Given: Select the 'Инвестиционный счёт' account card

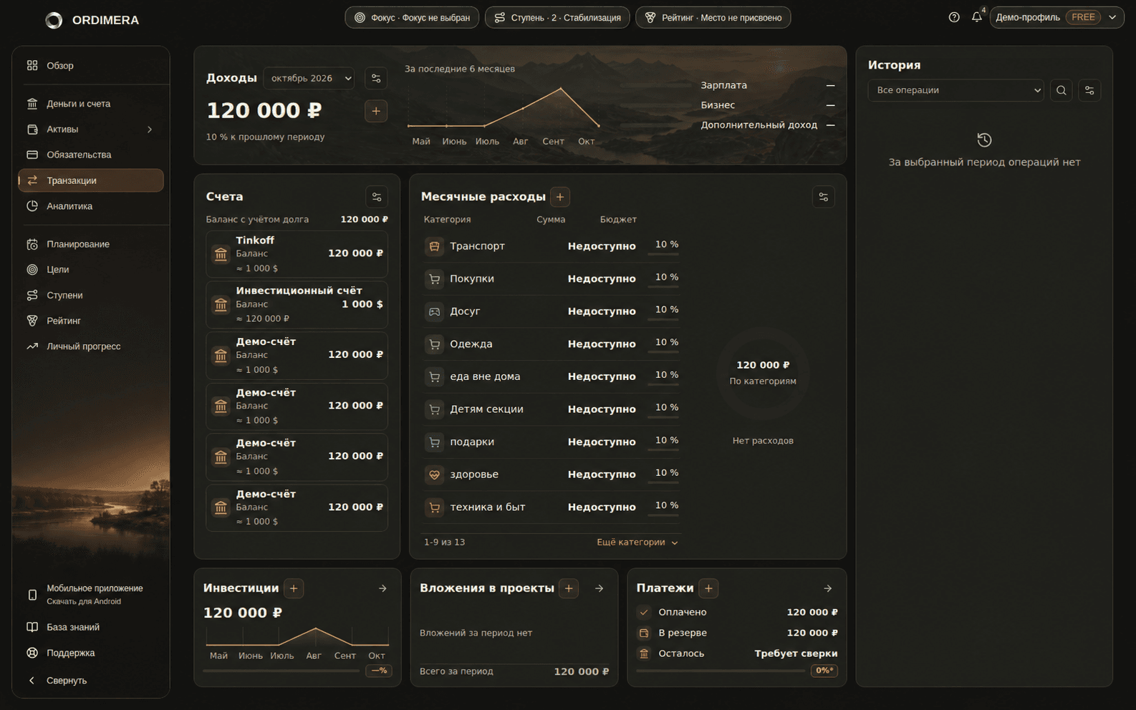Looking at the screenshot, I should tap(297, 305).
